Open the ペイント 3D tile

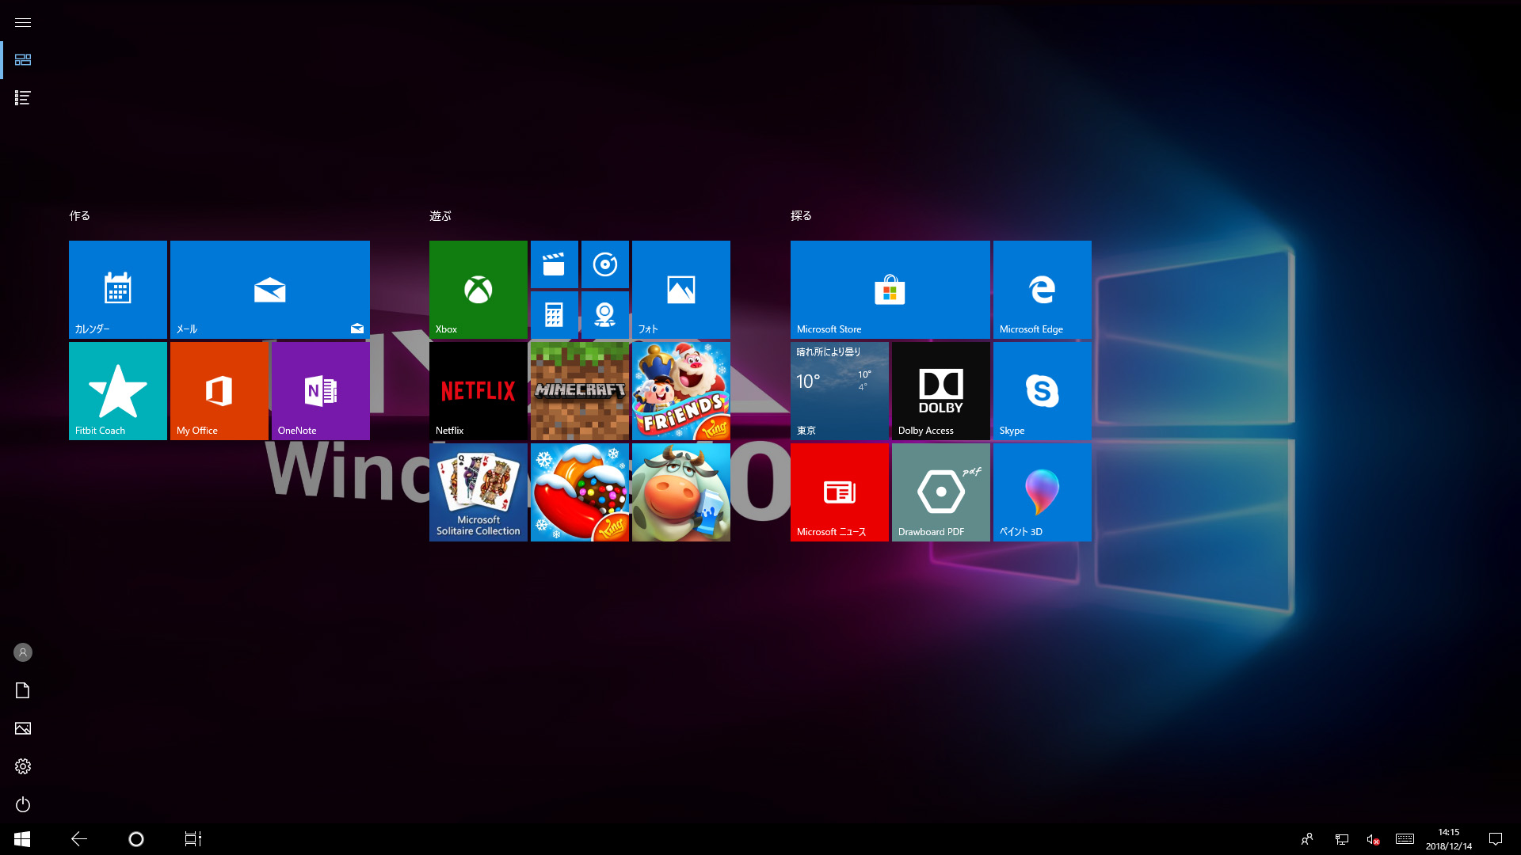[1042, 492]
